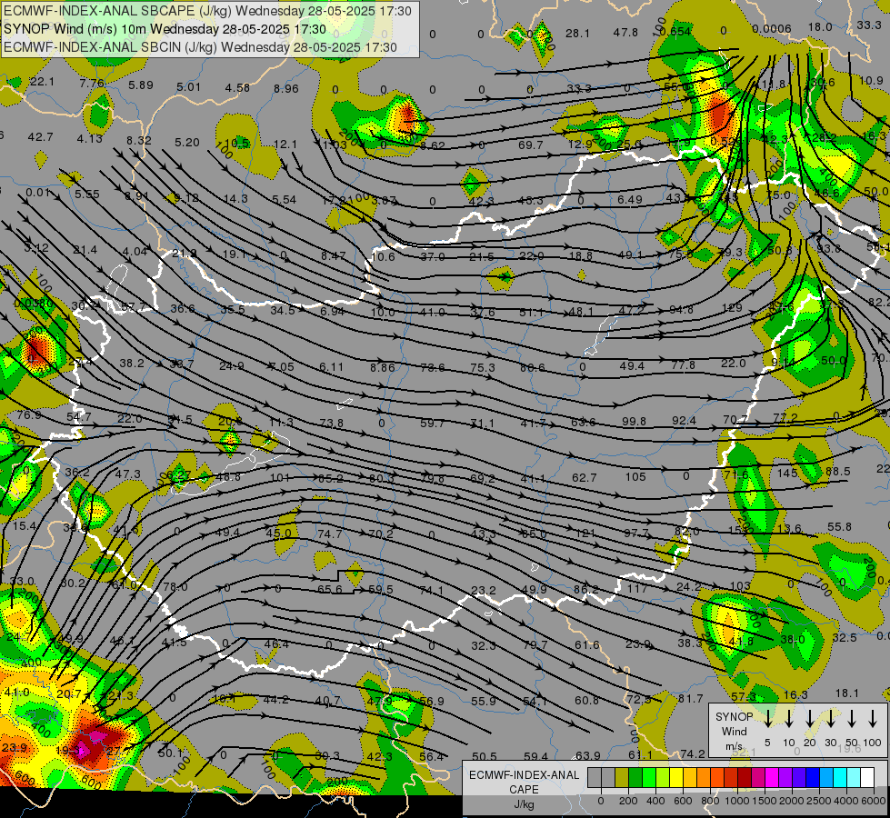Click the 20 m/s wind arrow in legend

(x=809, y=719)
